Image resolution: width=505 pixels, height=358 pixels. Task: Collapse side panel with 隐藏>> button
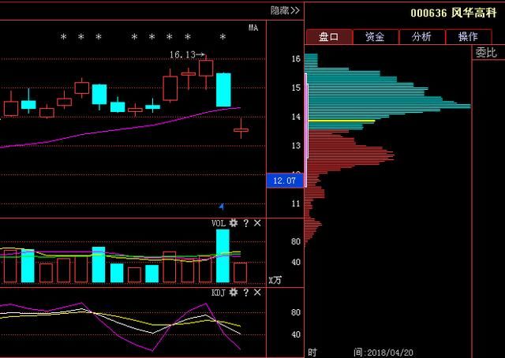[284, 11]
